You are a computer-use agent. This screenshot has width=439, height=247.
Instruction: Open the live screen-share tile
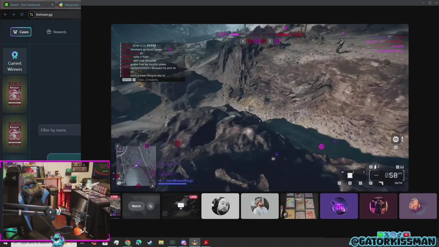click(181, 206)
